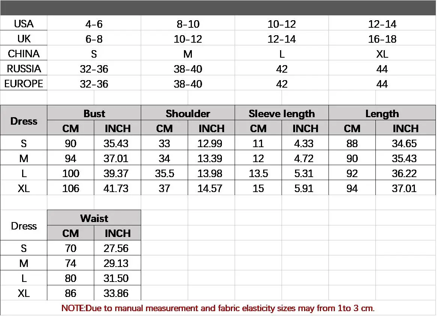
Task: Select the USA size 4-6 cell
Action: pos(94,24)
